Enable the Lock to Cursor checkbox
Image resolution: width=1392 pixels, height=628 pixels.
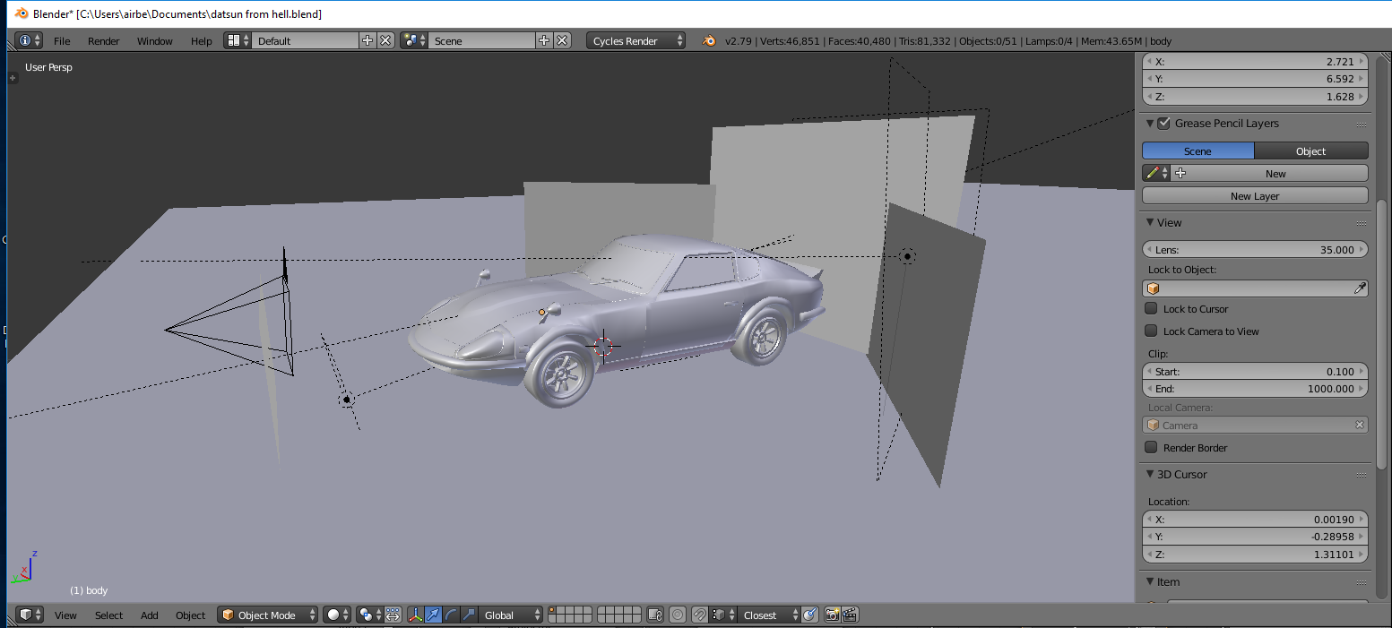(1151, 308)
